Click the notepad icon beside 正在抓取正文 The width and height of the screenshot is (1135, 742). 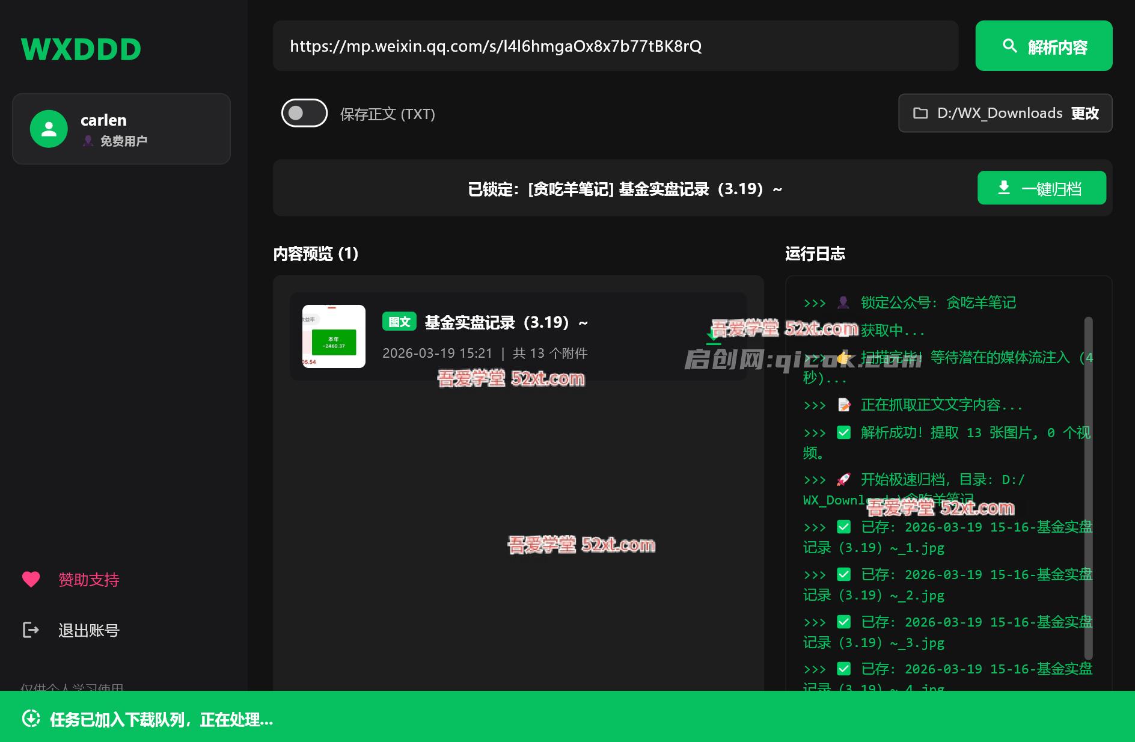[844, 405]
